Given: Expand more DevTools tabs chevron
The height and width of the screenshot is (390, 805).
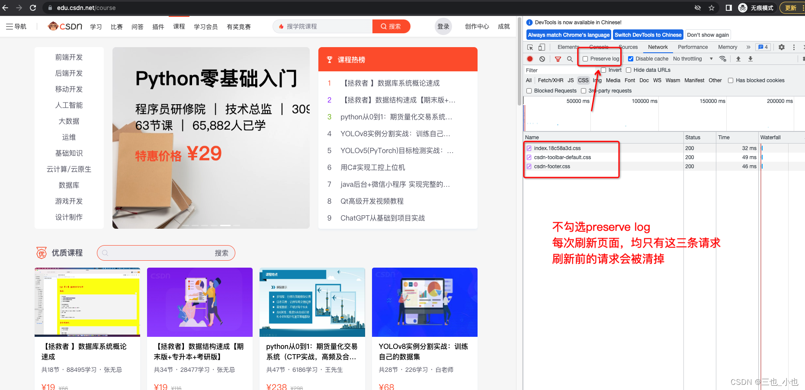Looking at the screenshot, I should pyautogui.click(x=748, y=47).
